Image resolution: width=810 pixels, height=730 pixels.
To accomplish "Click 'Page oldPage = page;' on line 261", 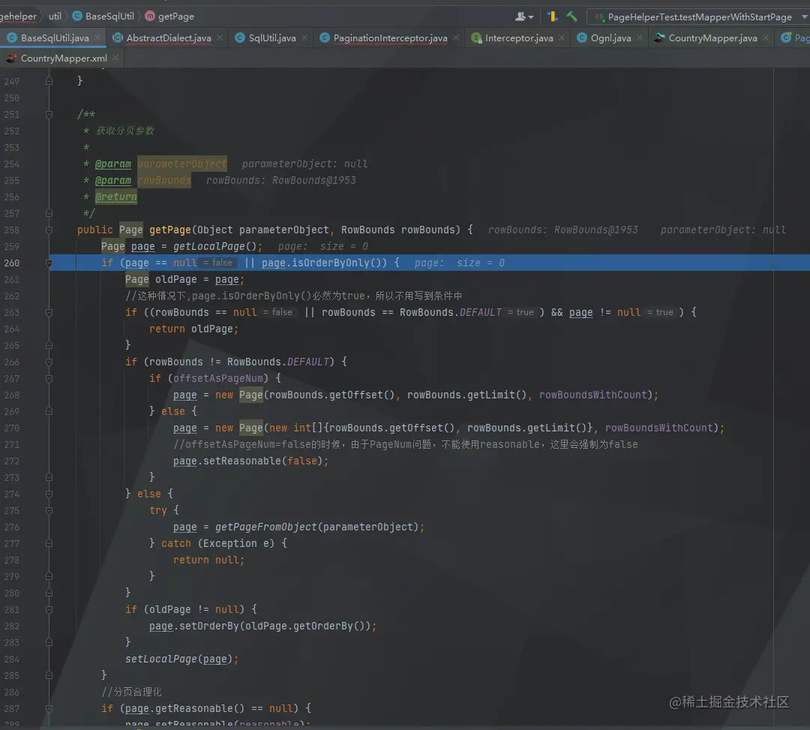I will [184, 280].
